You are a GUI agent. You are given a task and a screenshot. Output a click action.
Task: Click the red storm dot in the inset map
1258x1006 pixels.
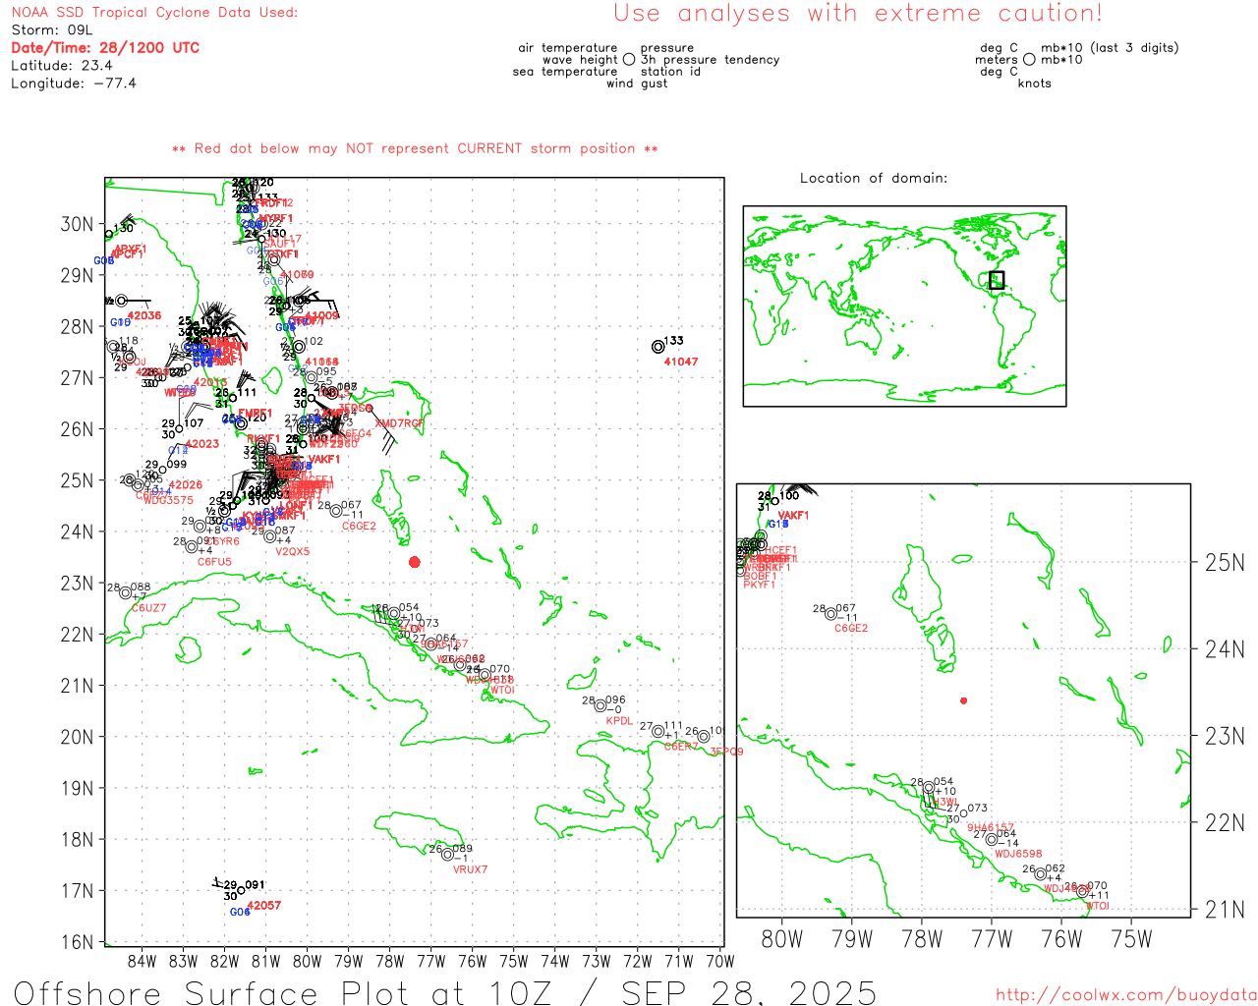click(964, 700)
